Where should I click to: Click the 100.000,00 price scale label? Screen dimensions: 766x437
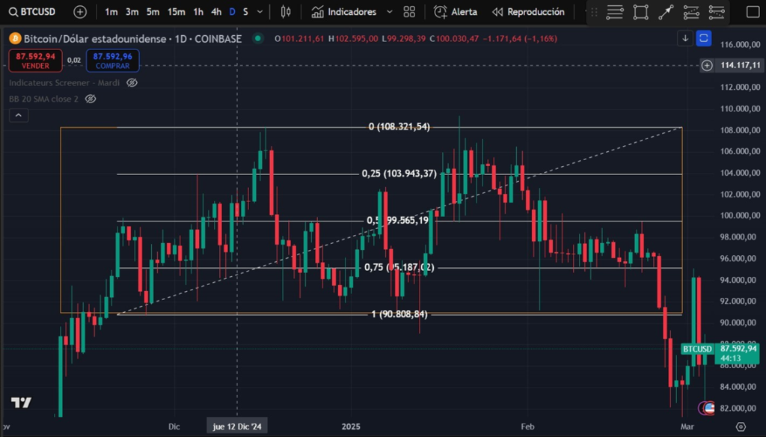(x=740, y=215)
